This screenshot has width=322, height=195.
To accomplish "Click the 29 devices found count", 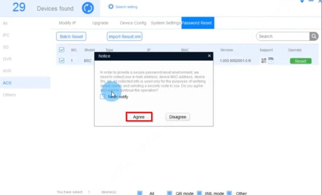I will pyautogui.click(x=19, y=7).
